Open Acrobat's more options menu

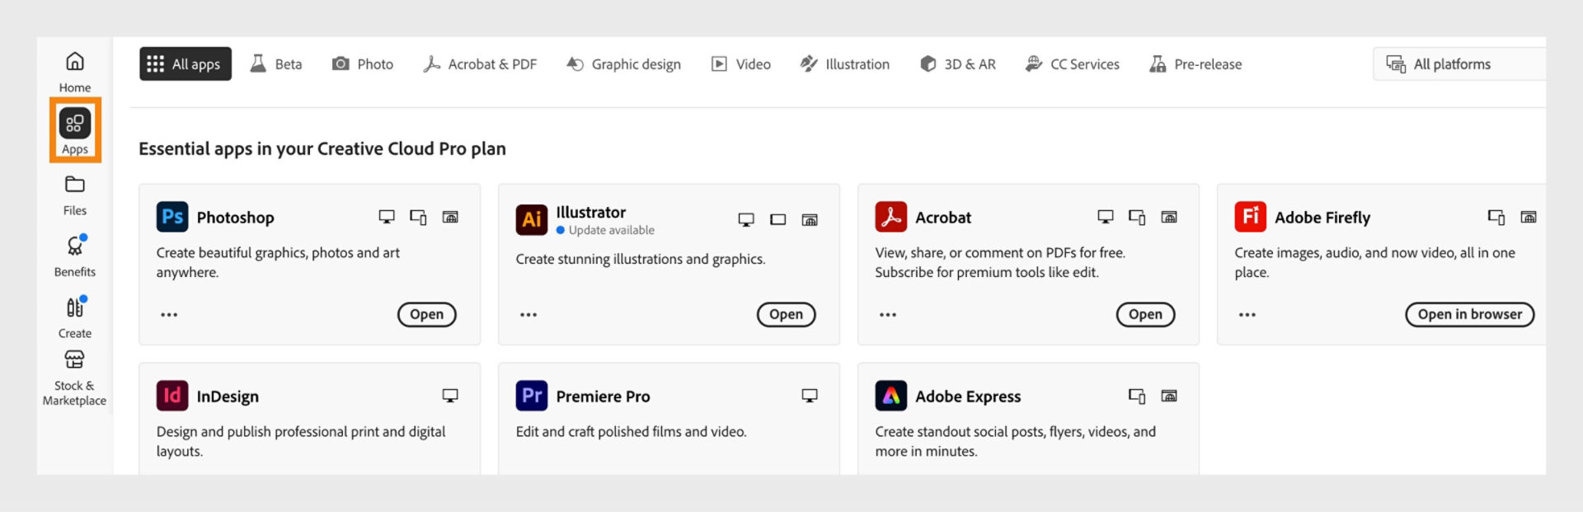click(x=888, y=315)
